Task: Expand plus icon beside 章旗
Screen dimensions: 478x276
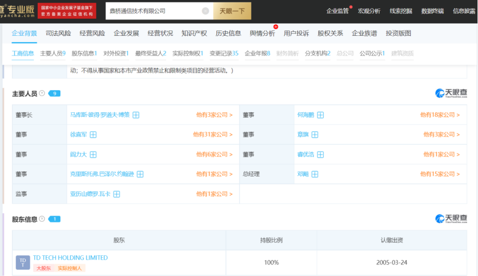Action: (x=315, y=134)
